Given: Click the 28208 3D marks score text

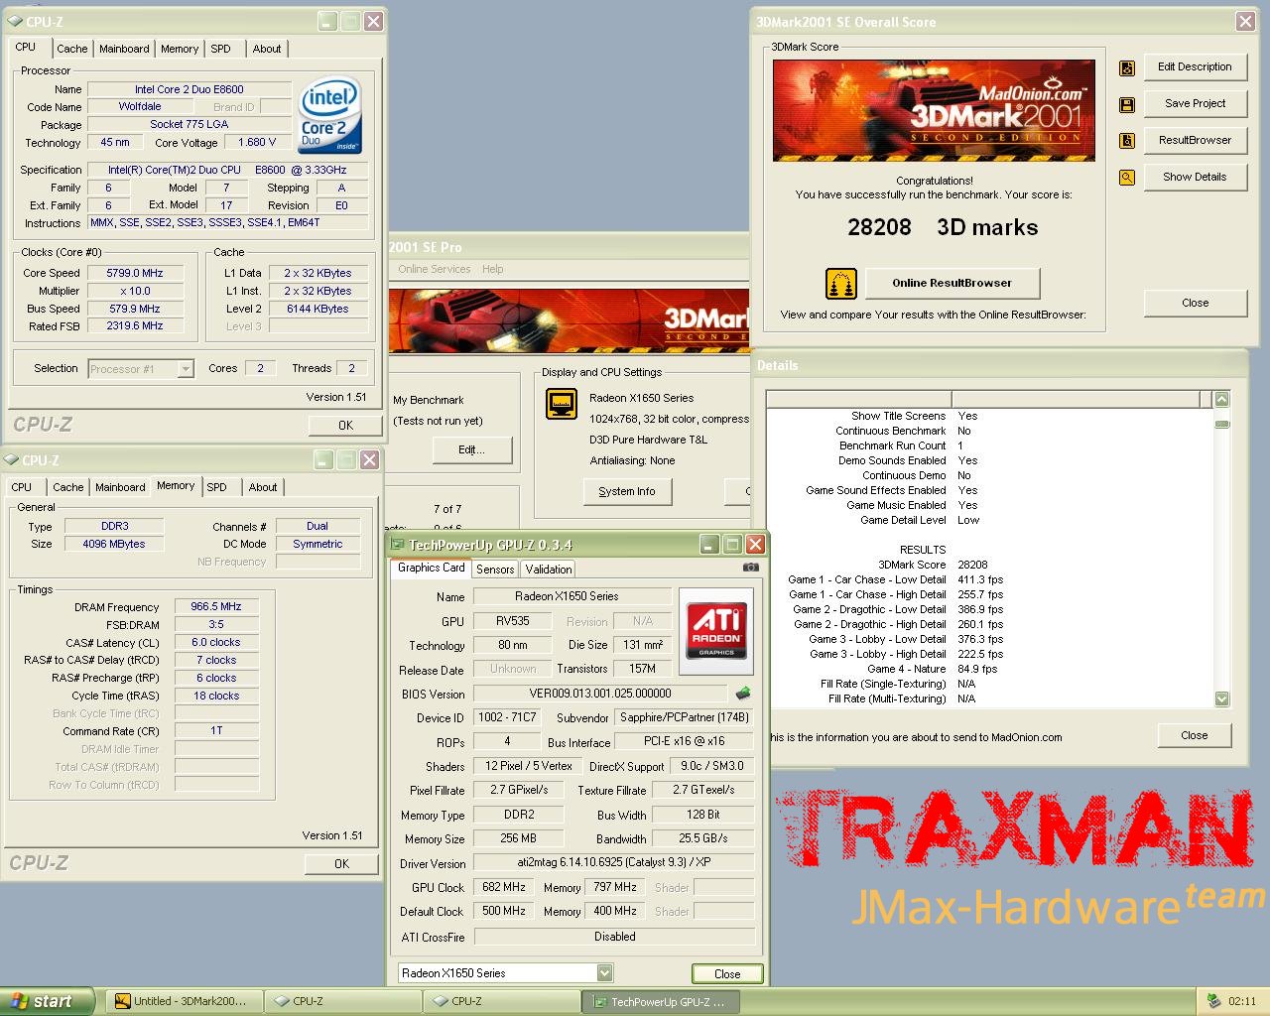Looking at the screenshot, I should pyautogui.click(x=943, y=228).
